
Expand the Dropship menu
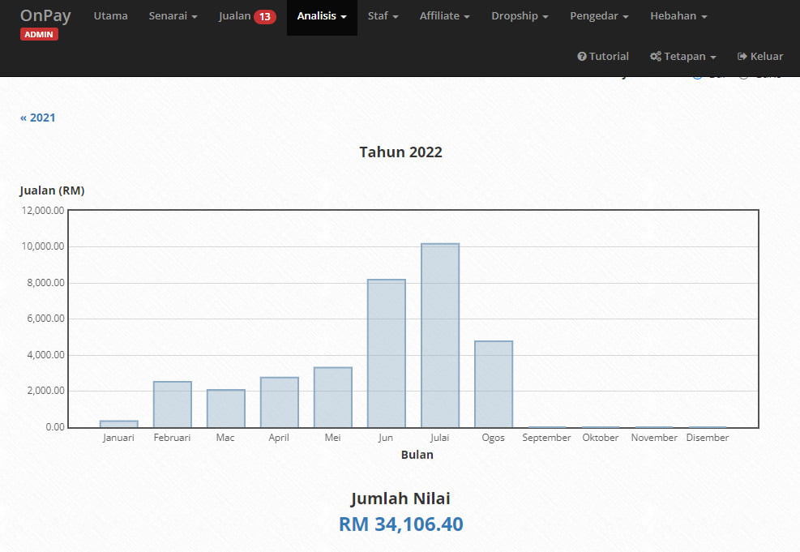tap(520, 16)
